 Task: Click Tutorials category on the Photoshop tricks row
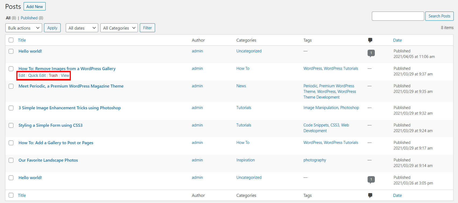244,108
